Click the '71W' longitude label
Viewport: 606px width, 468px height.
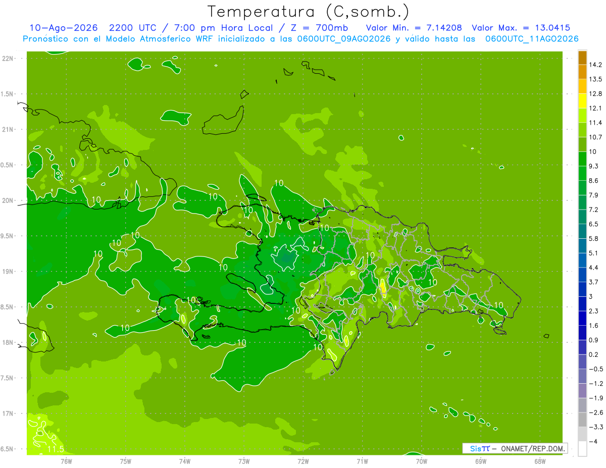coord(362,461)
